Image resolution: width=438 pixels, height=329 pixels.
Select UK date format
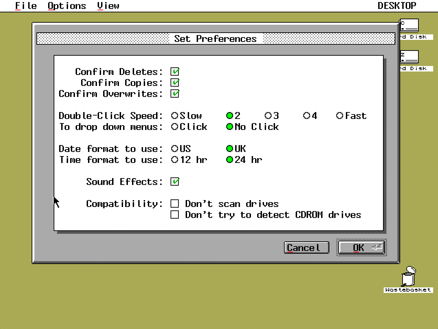[x=236, y=149]
